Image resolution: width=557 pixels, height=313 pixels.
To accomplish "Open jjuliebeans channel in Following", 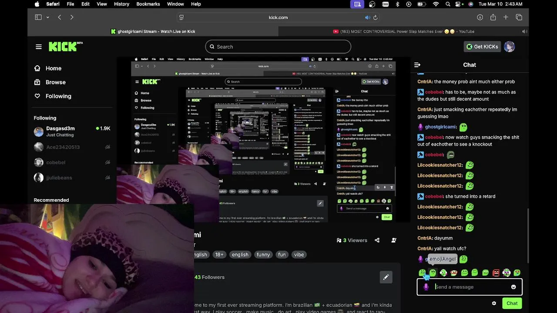I will [72, 177].
